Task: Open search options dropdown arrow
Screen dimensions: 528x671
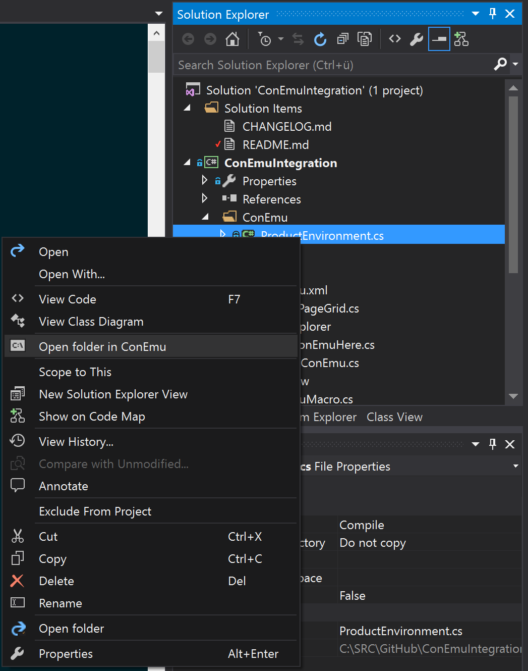Action: 515,64
